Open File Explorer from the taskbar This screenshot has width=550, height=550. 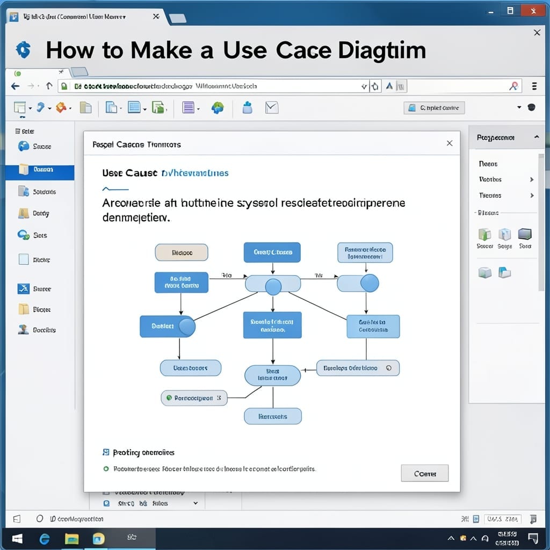click(x=71, y=539)
